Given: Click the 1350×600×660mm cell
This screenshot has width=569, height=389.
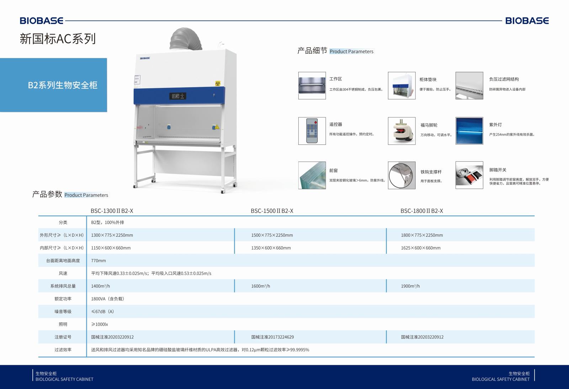Looking at the screenshot, I should click(271, 248).
